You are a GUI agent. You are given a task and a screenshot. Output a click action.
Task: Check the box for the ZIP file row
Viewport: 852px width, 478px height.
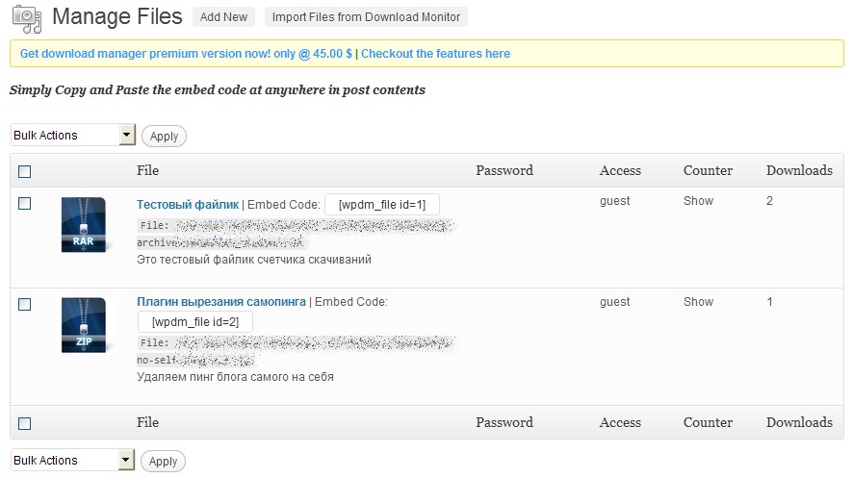[25, 304]
